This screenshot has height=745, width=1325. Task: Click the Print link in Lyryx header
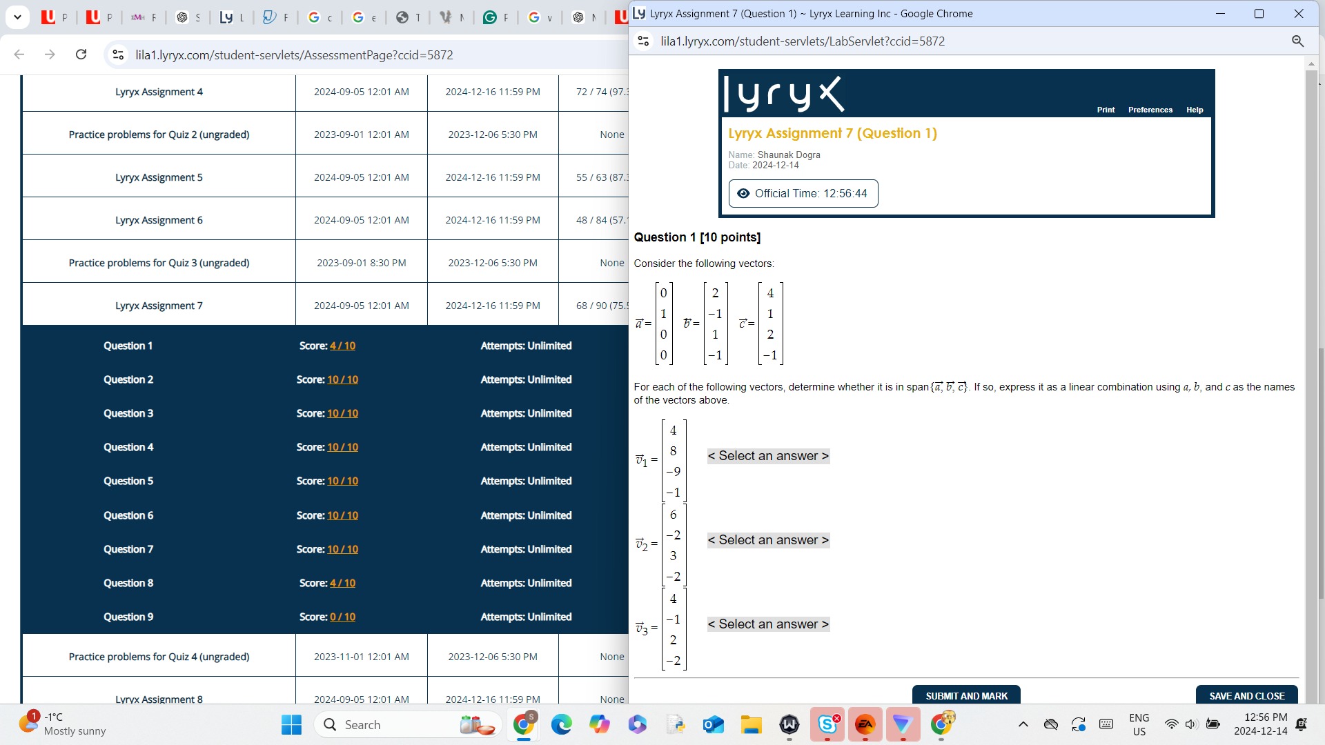tap(1106, 110)
